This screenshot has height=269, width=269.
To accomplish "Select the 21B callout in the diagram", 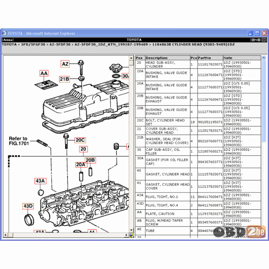I will [x=64, y=79].
